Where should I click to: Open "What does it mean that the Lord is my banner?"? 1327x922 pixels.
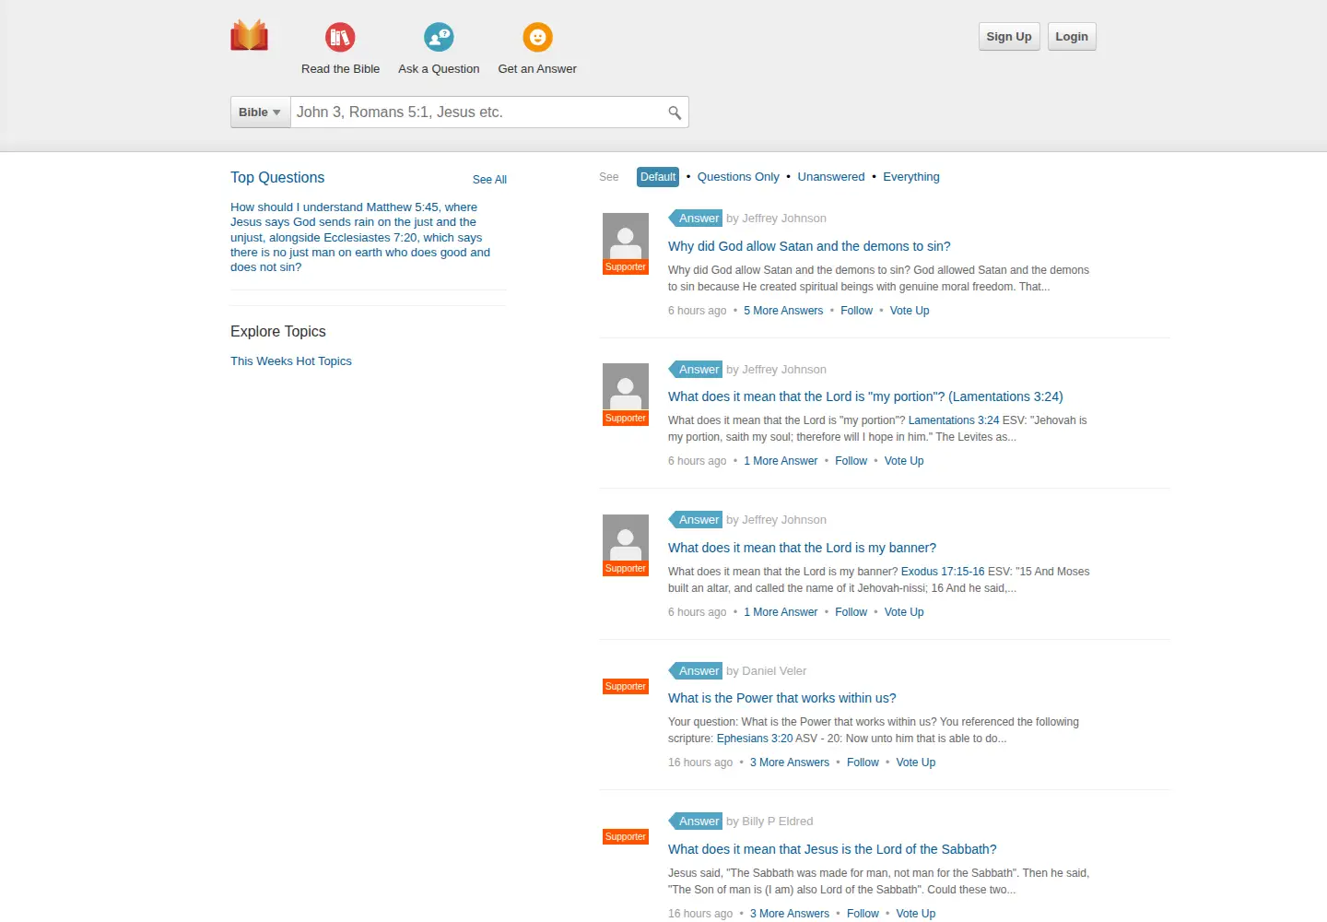click(802, 548)
